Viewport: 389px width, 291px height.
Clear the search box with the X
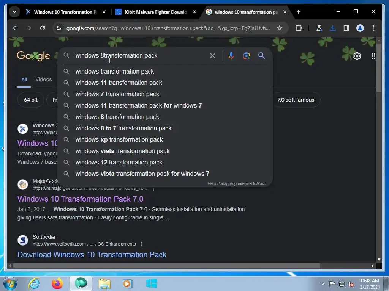tap(213, 56)
